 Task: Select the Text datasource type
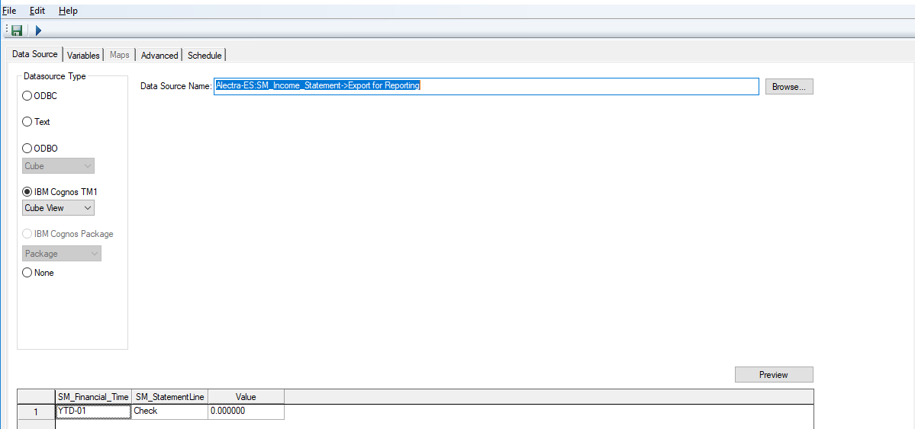(27, 122)
